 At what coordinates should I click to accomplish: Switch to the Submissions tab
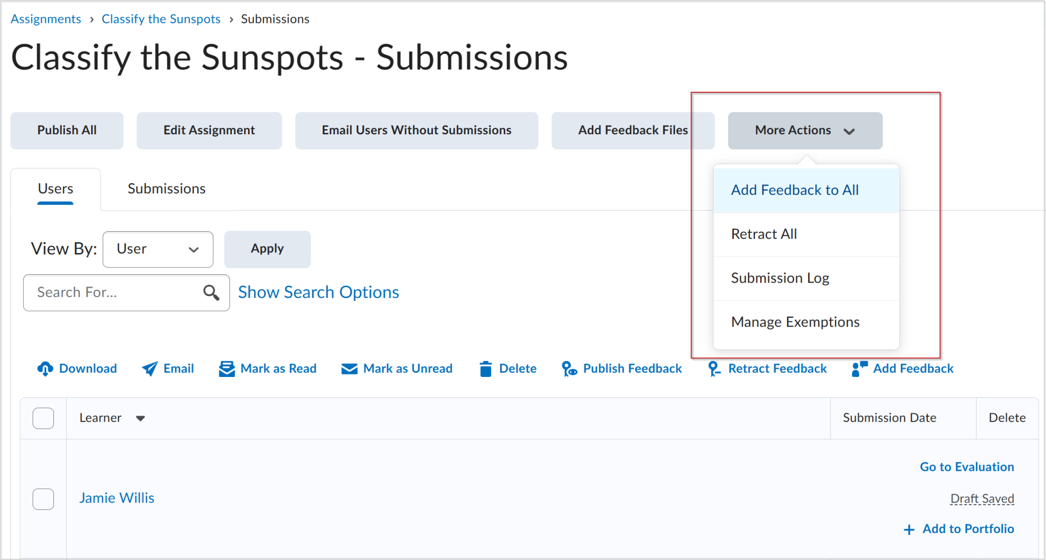click(166, 189)
